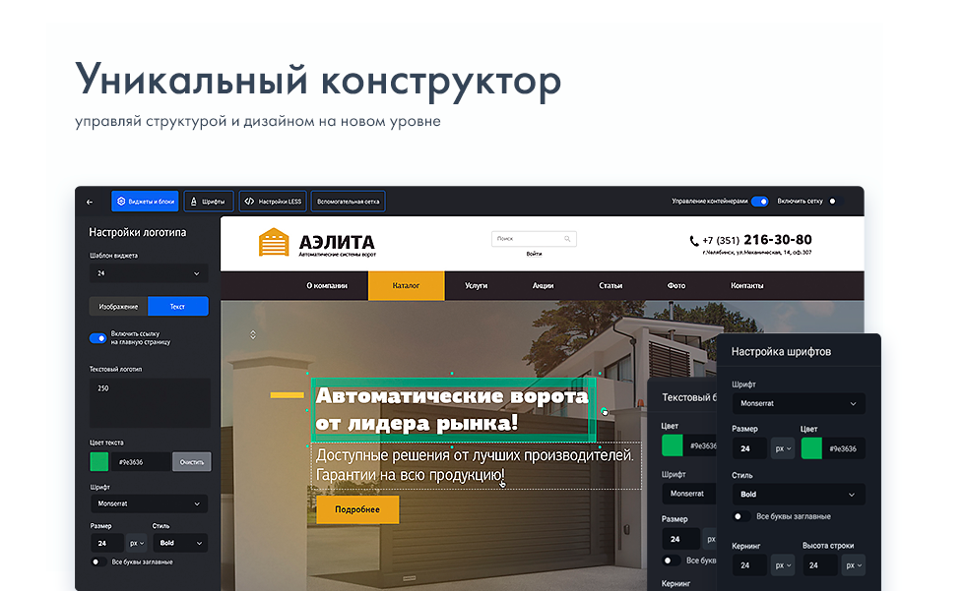Image resolution: width=964 pixels, height=591 pixels.
Task: Click Размер field in Текстовый panel
Action: coord(680,539)
